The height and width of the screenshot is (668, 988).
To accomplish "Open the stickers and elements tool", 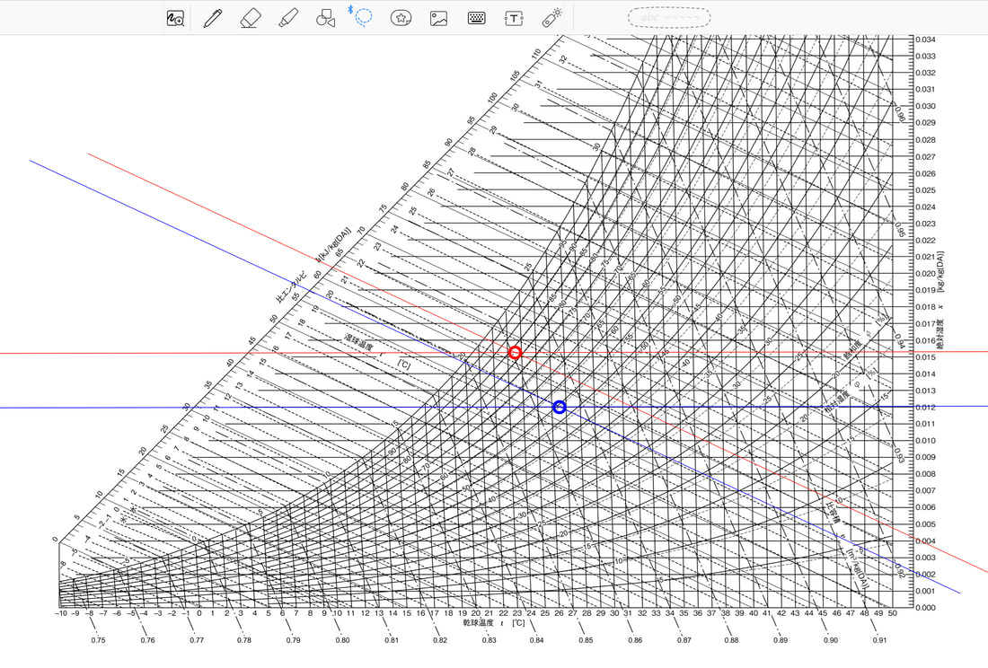I will click(401, 18).
